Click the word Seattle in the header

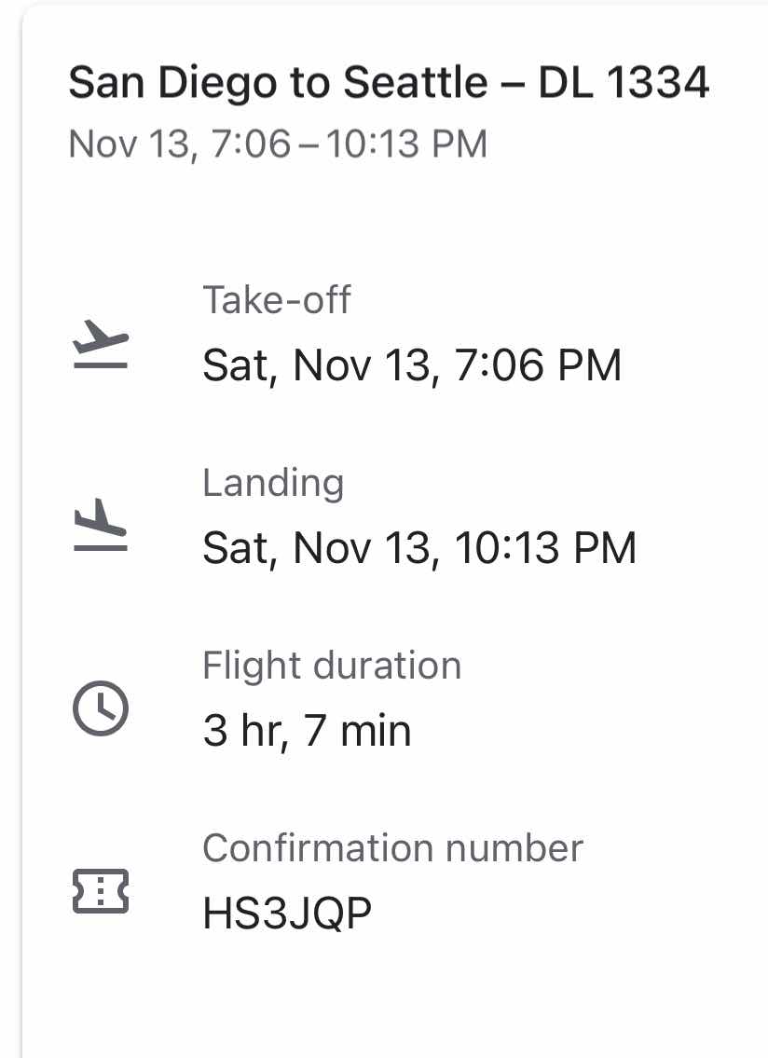tap(416, 82)
